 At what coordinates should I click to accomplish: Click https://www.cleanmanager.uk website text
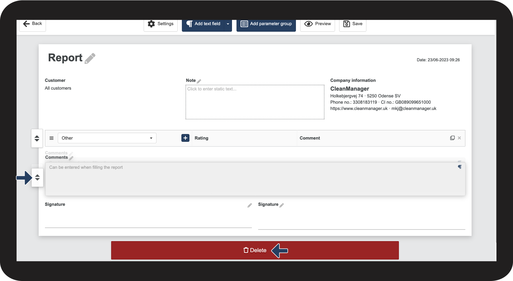[359, 109]
